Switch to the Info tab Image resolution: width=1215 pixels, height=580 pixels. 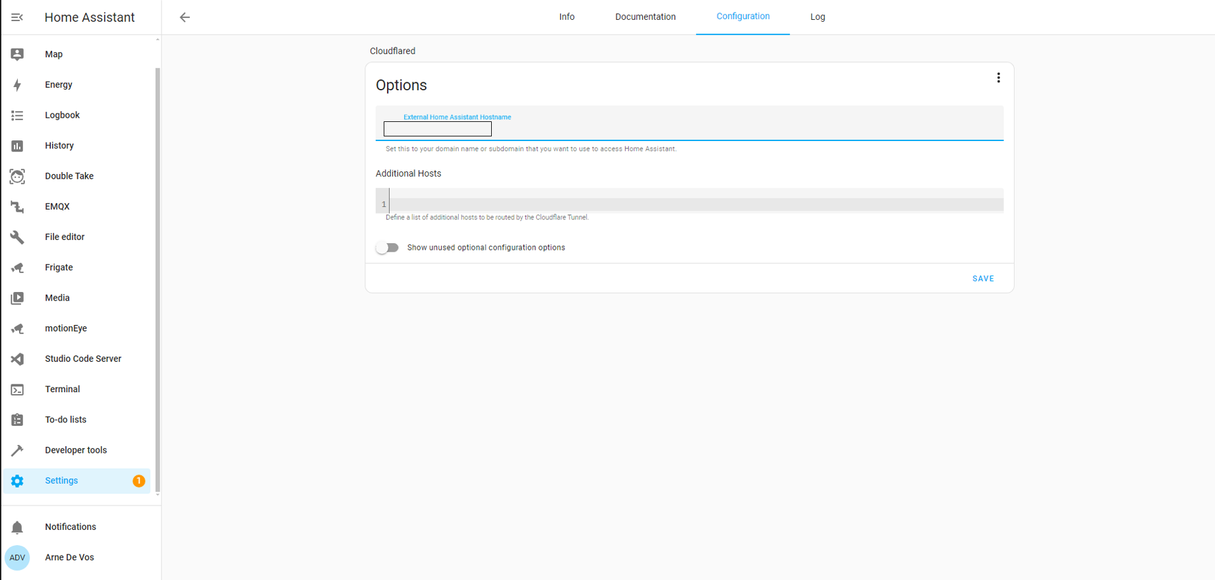[567, 16]
